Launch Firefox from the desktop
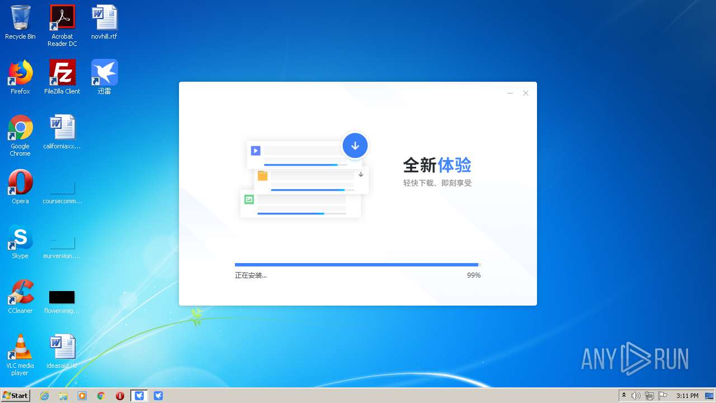716x403 pixels. [x=20, y=77]
